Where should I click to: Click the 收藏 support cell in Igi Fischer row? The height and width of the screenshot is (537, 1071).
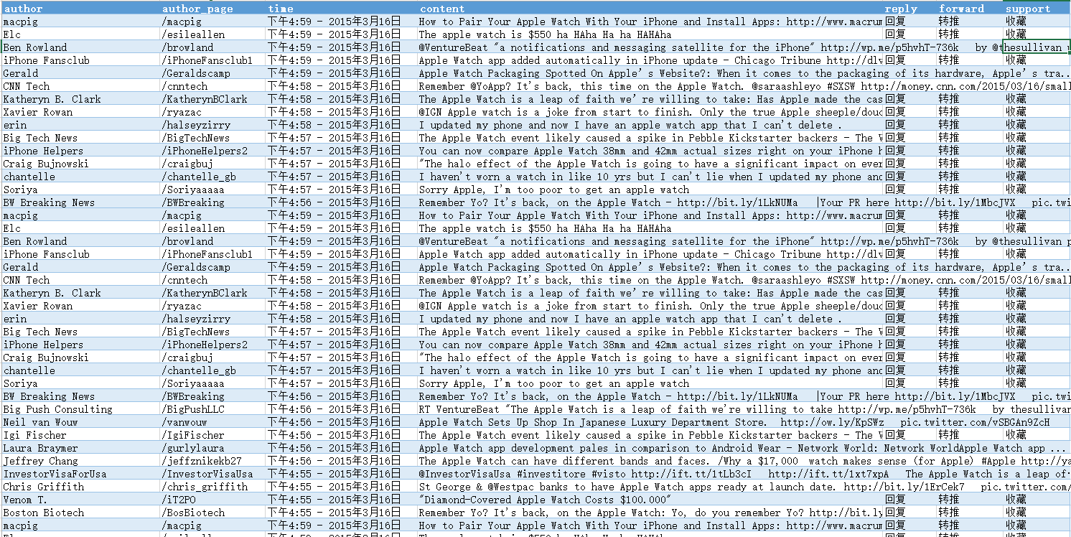click(x=1037, y=435)
